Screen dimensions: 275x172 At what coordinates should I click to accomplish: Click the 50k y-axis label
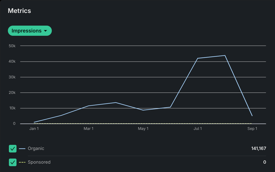point(12,46)
